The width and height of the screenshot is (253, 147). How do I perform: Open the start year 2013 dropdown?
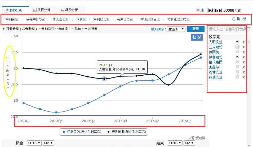coord(34,143)
